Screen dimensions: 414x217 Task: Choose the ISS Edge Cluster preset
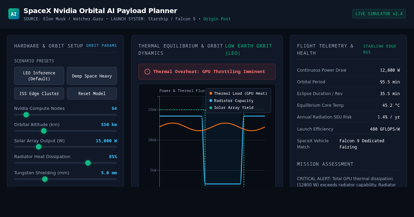click(39, 94)
